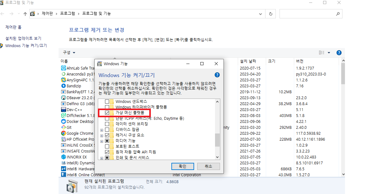Click the view options icon in the toolbar

[322, 53]
